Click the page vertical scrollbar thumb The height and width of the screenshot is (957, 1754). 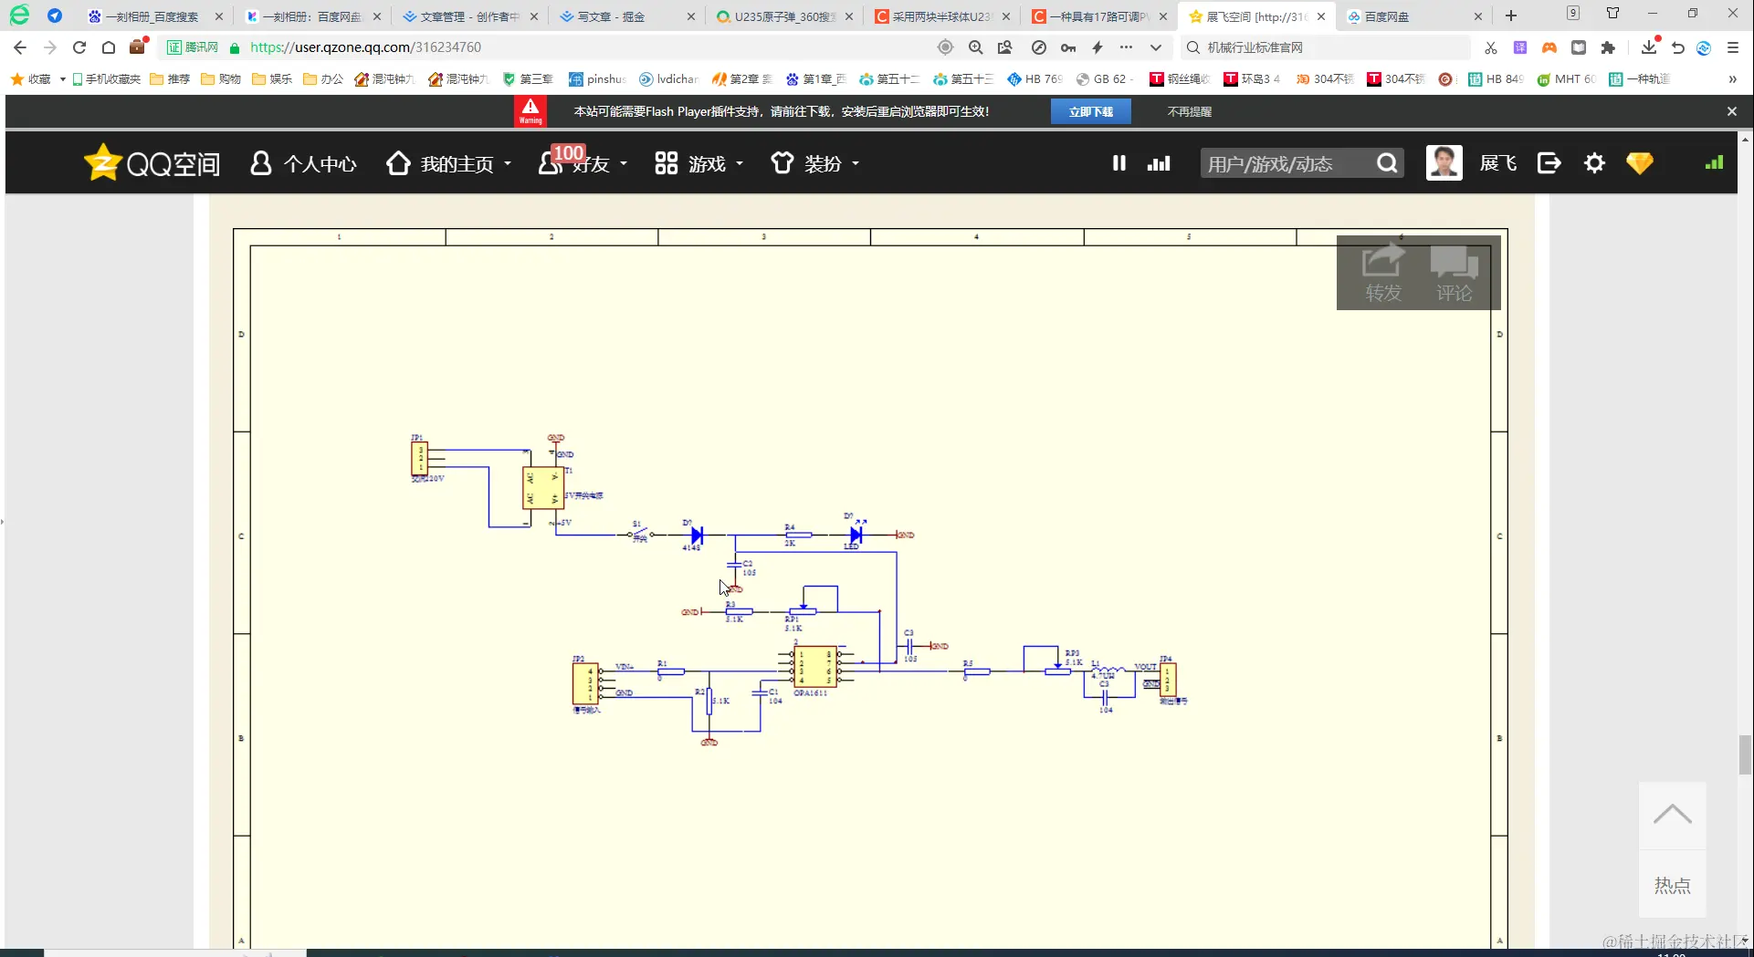point(1745,754)
